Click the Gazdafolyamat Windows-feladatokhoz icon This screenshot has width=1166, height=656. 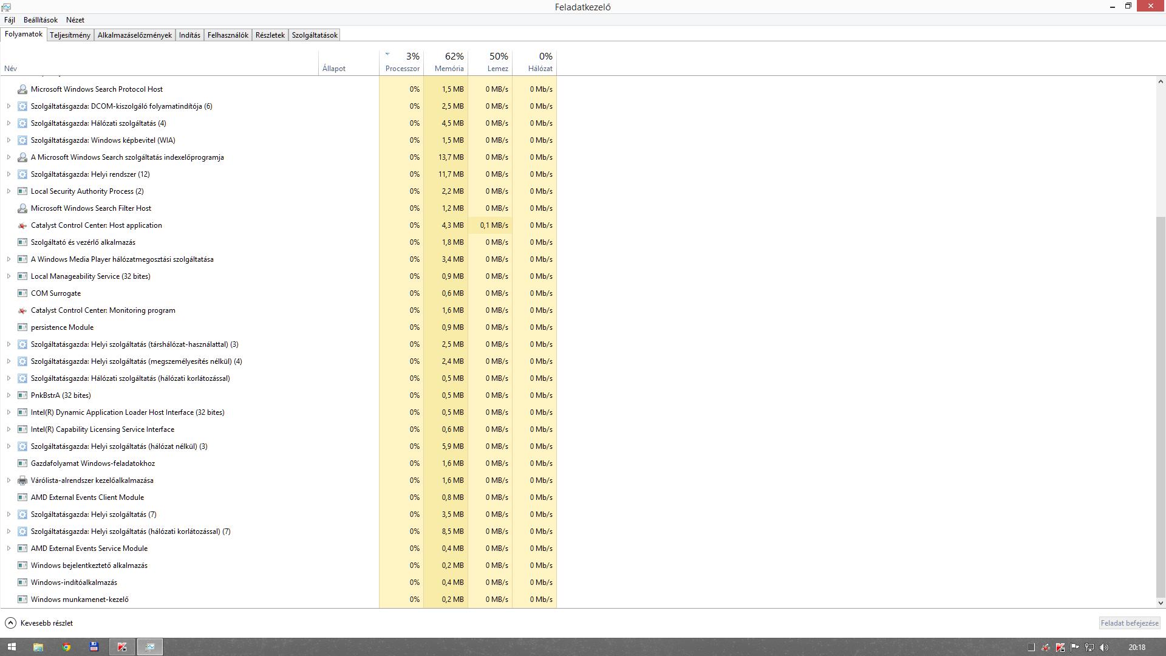22,463
